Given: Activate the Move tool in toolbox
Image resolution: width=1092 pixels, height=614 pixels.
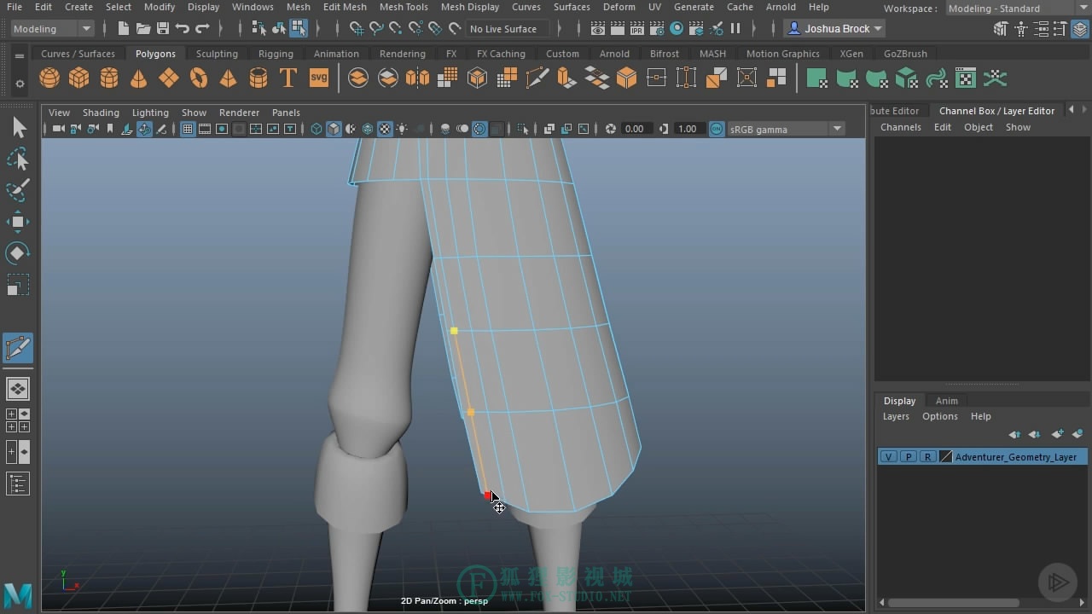Looking at the screenshot, I should (18, 222).
